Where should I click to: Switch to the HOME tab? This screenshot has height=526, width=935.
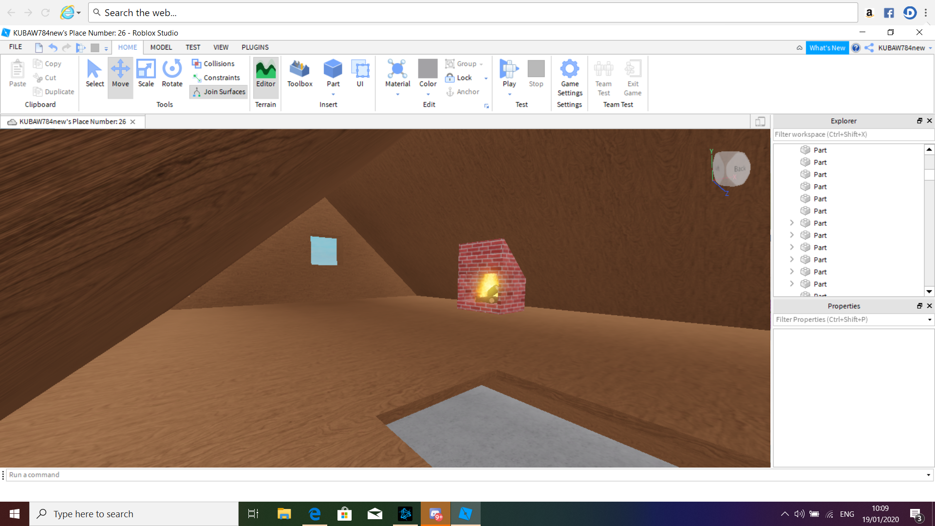[128, 47]
